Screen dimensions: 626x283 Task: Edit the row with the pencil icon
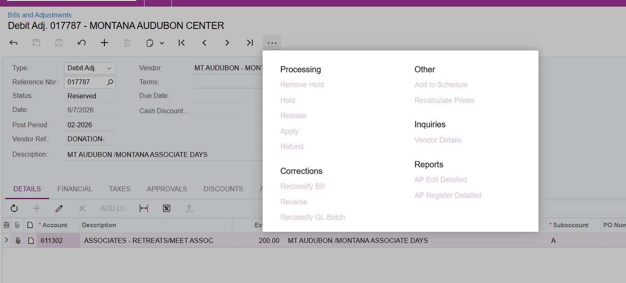click(x=59, y=208)
